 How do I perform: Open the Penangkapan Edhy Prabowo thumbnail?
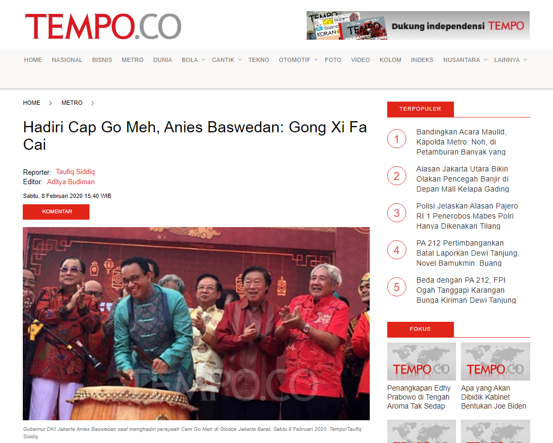tap(422, 361)
